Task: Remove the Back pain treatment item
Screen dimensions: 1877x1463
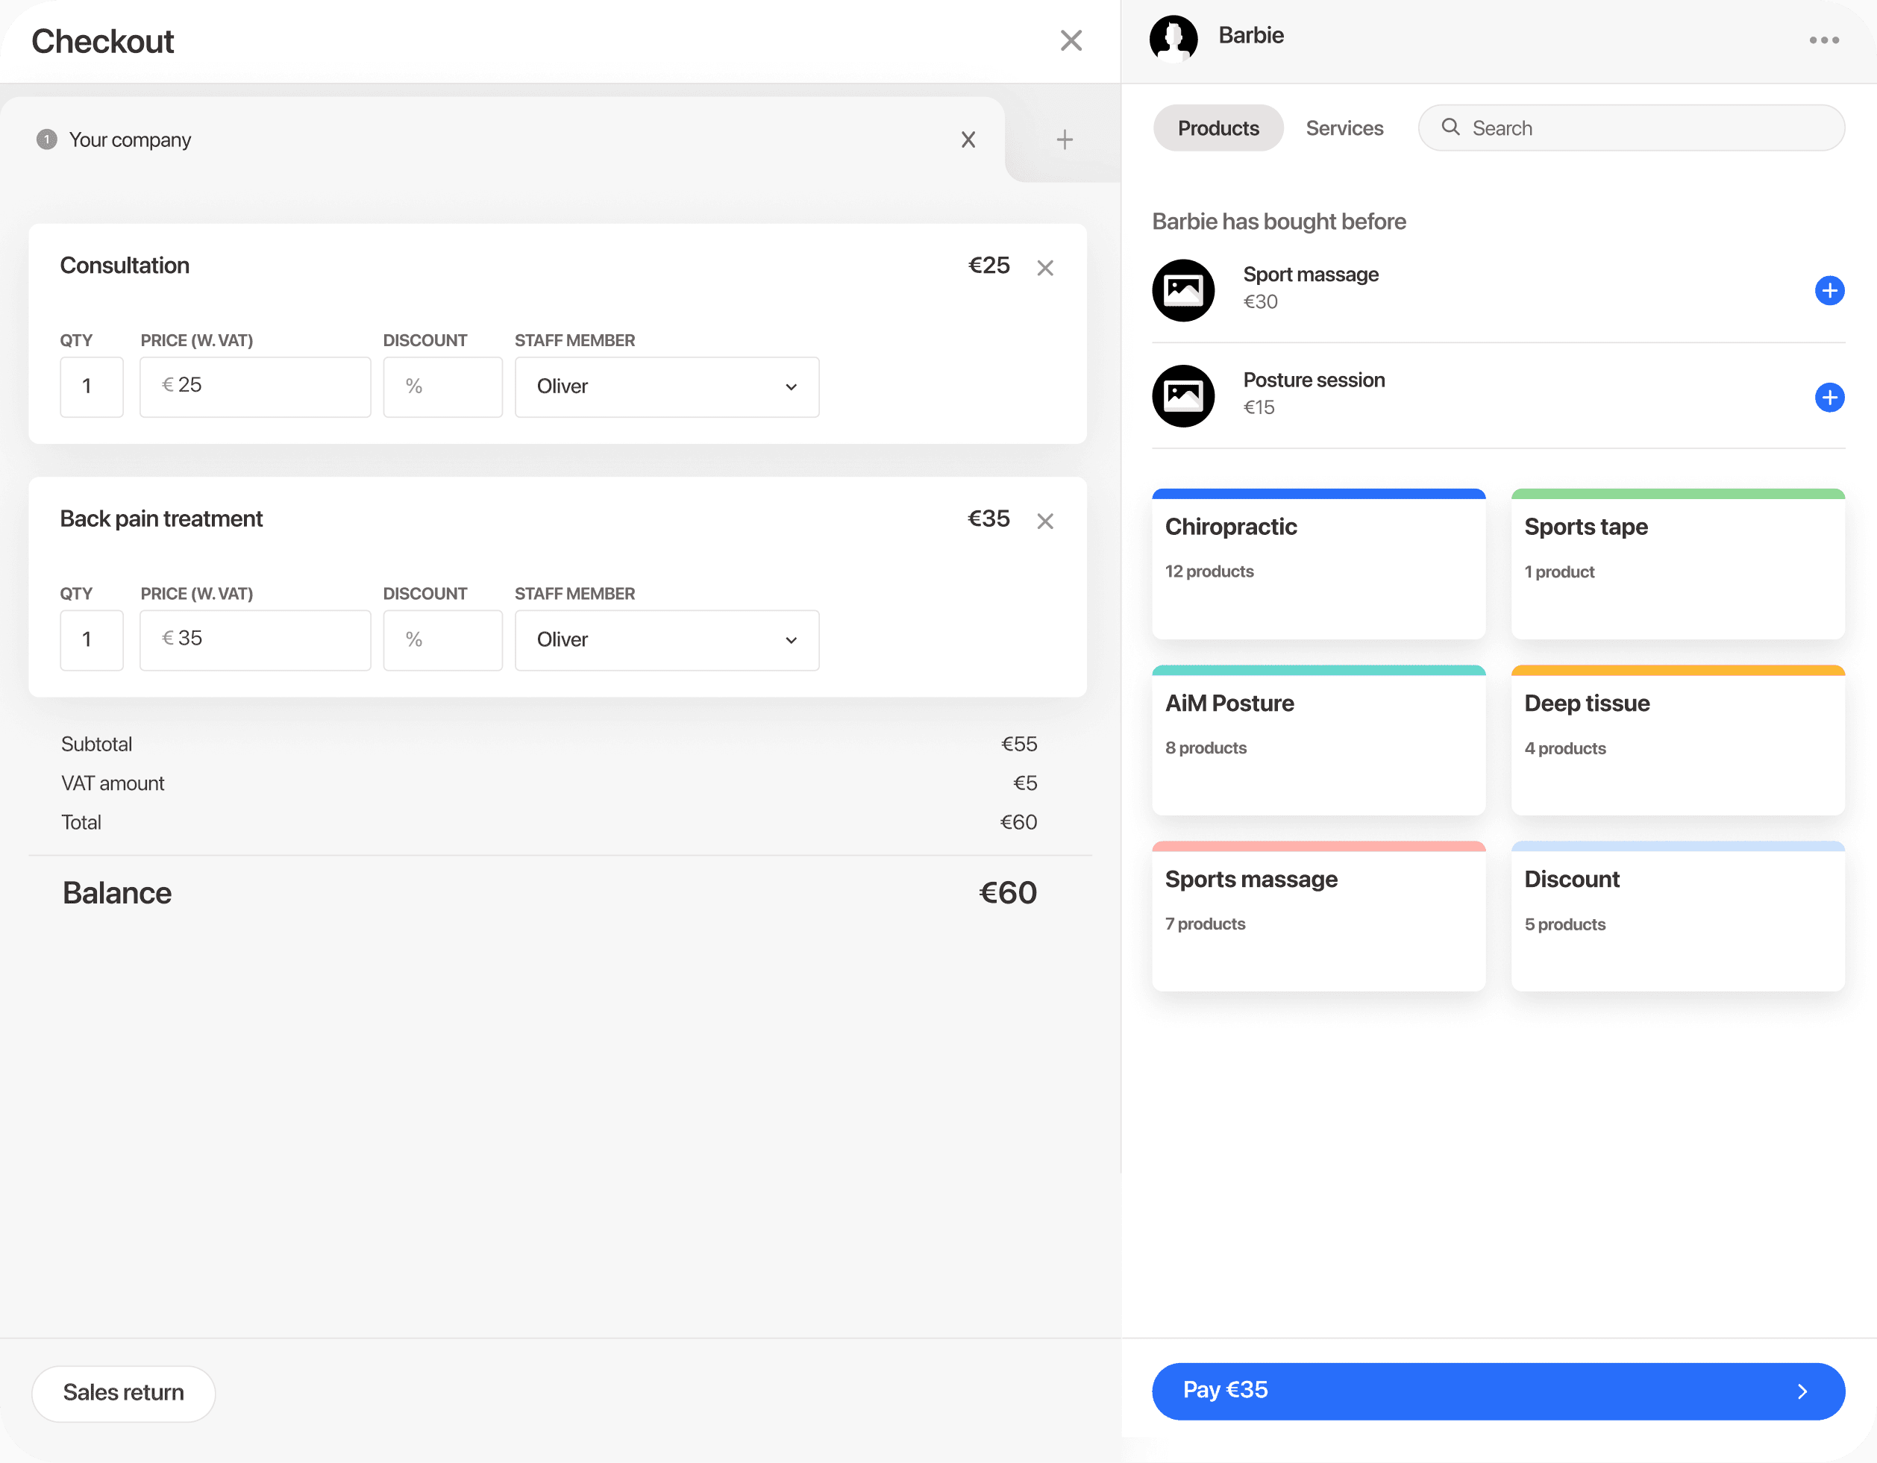Action: pyautogui.click(x=1045, y=521)
